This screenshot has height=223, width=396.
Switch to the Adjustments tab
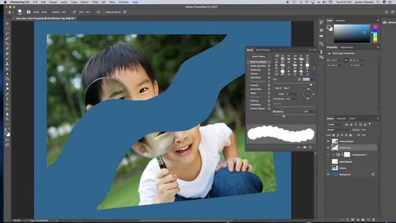coord(346,47)
